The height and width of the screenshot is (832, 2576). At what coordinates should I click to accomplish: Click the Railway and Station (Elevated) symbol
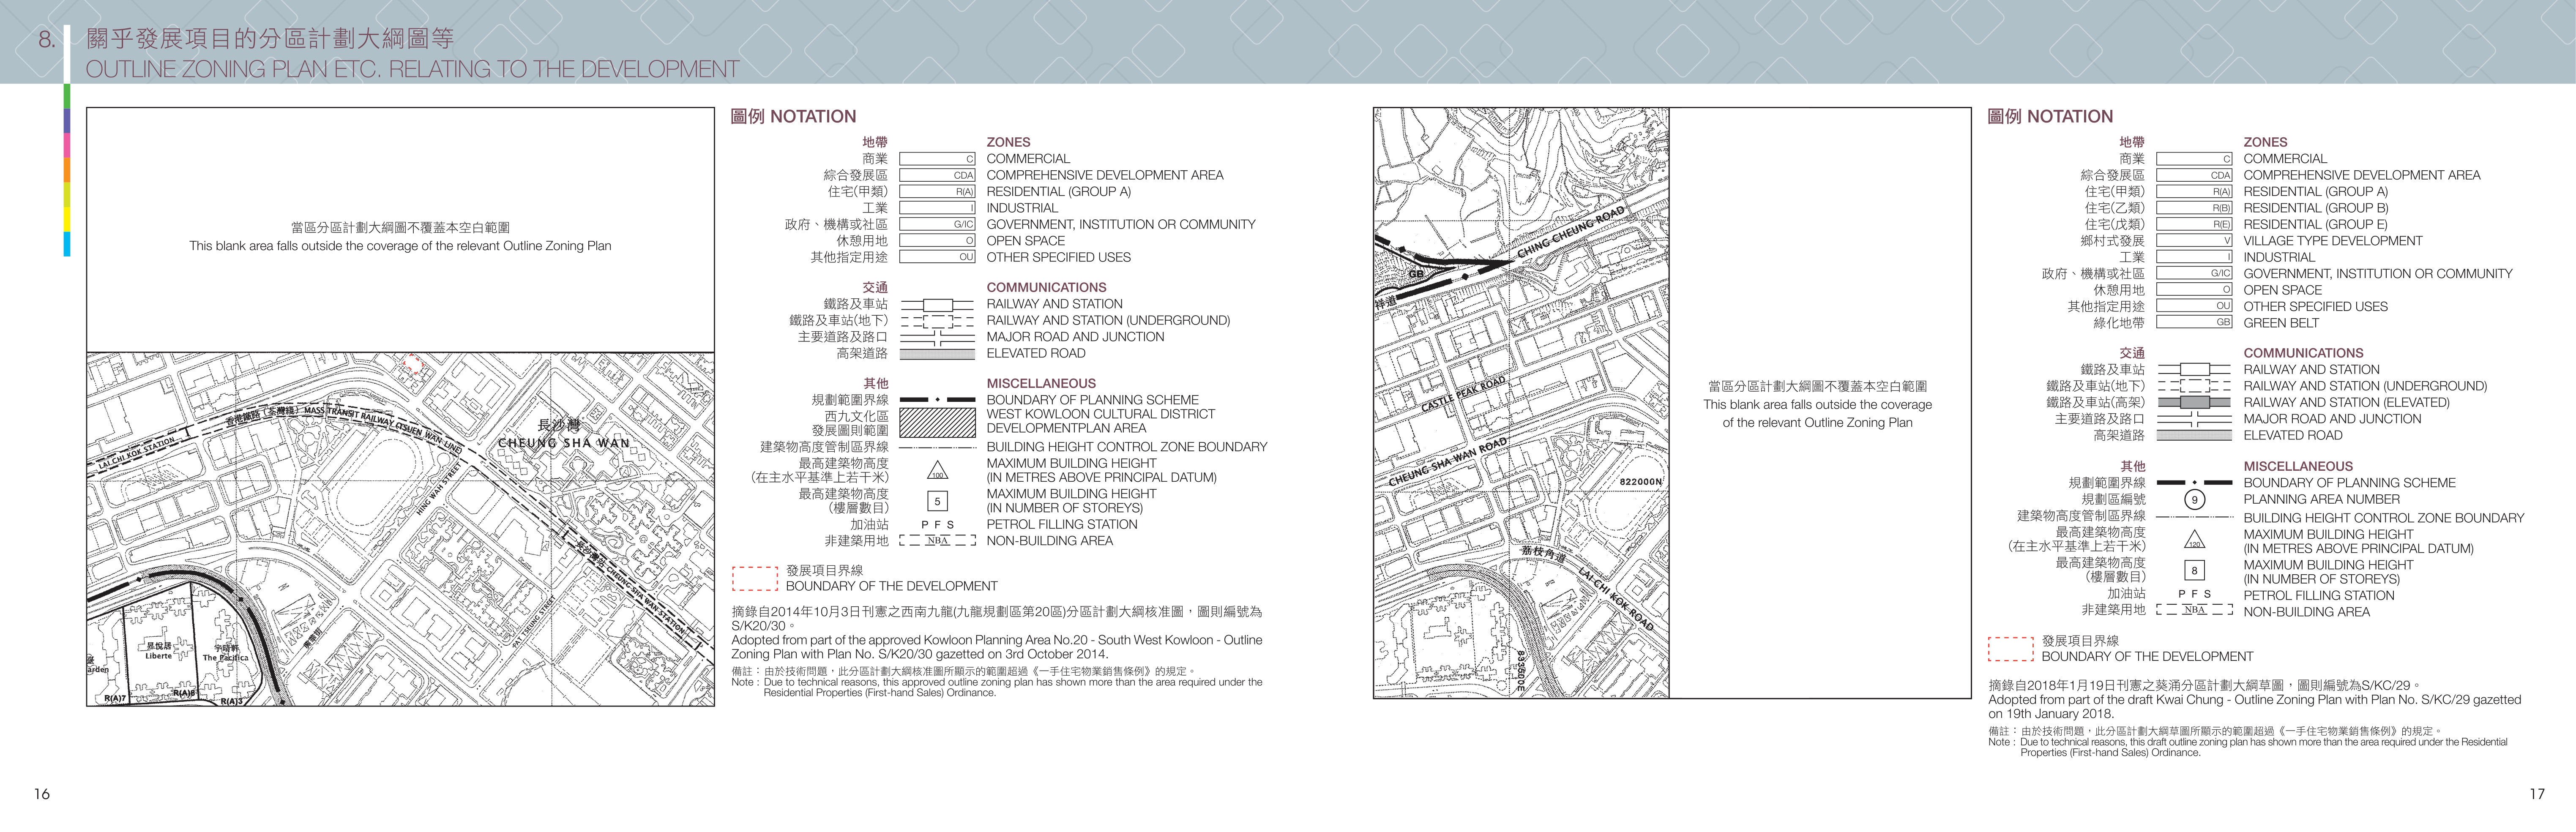click(2194, 402)
